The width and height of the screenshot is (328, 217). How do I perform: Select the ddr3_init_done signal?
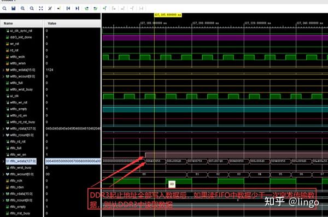pyautogui.click(x=21, y=37)
